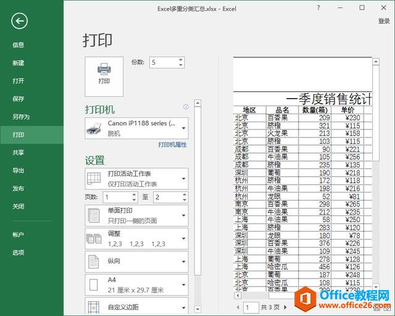The image size is (395, 316).
Task: Click 登录 sign-in link
Action: 384,21
